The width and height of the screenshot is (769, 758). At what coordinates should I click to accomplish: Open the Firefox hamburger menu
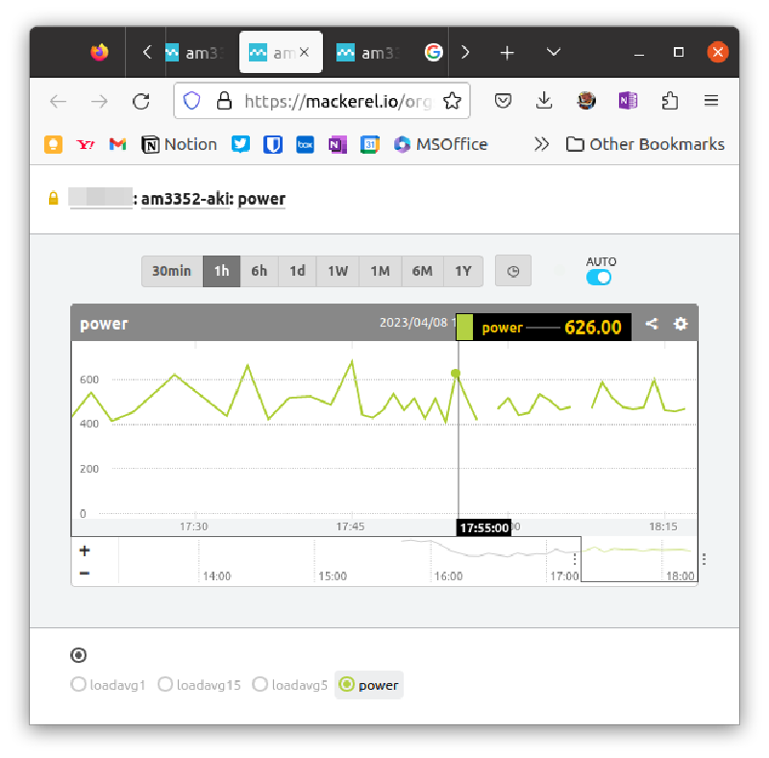[x=711, y=101]
